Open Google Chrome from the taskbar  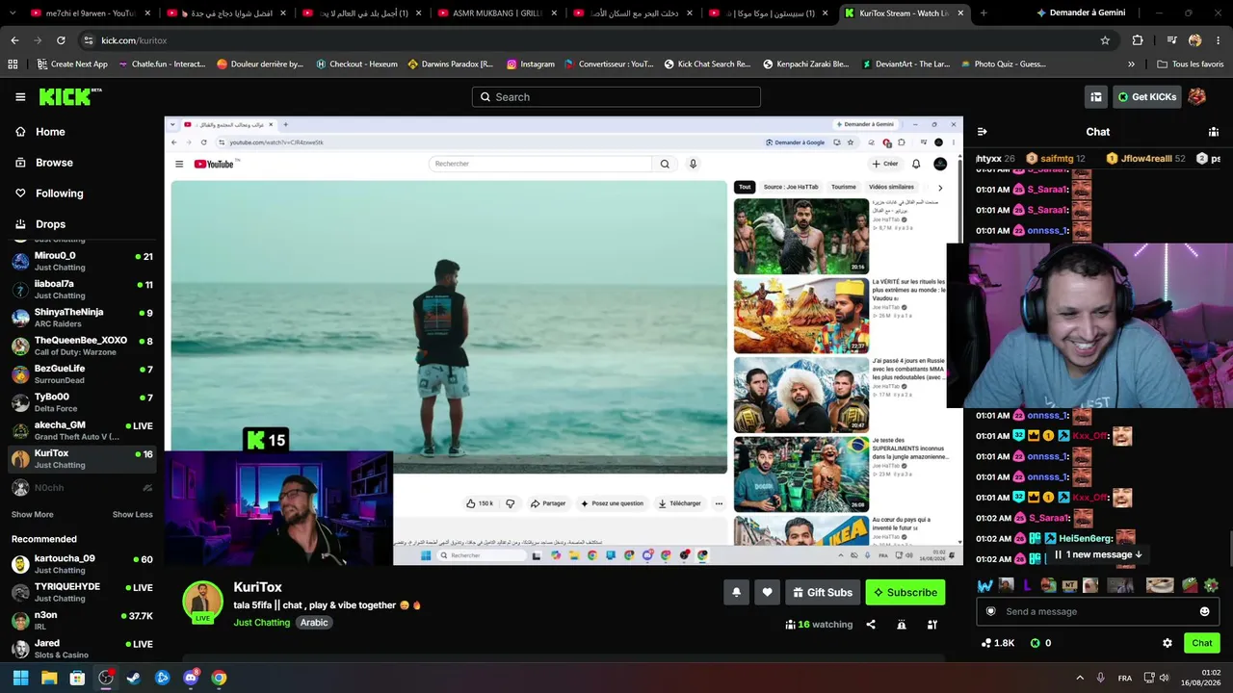(219, 678)
